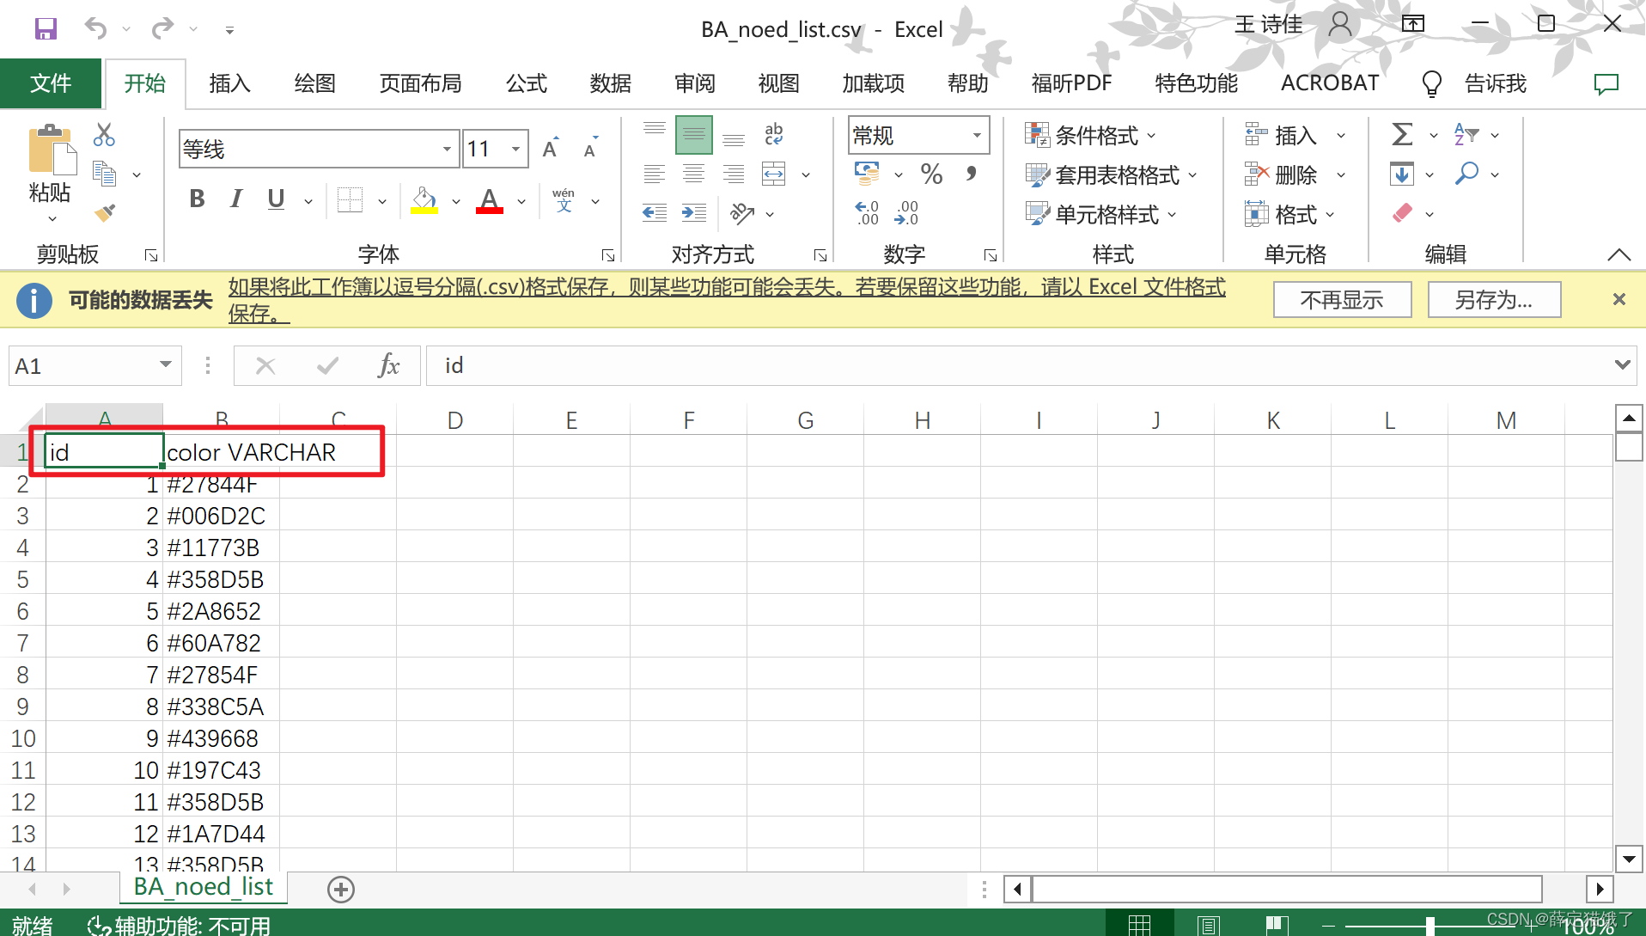This screenshot has width=1646, height=936.
Task: Select the AutoSum icon
Action: [x=1400, y=135]
